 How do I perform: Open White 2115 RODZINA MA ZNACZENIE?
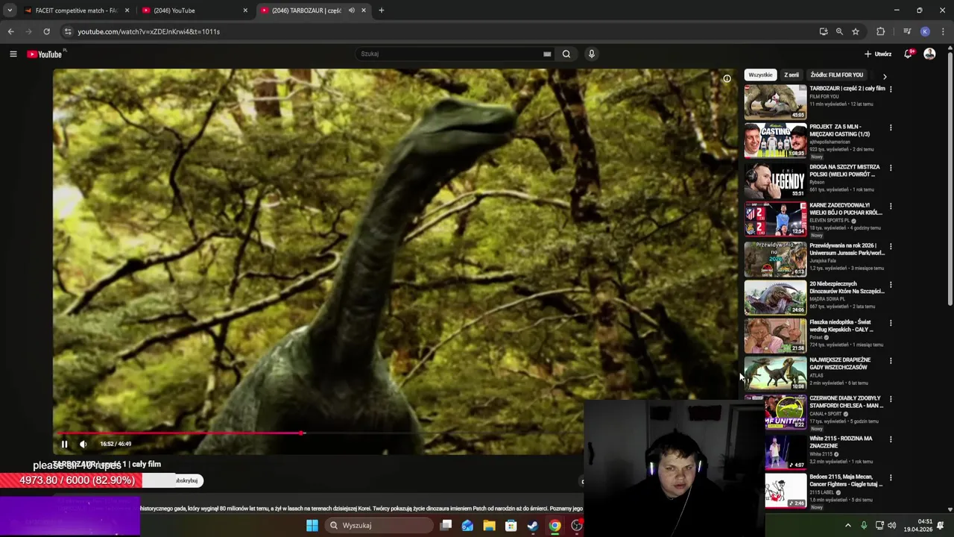pyautogui.click(x=841, y=442)
